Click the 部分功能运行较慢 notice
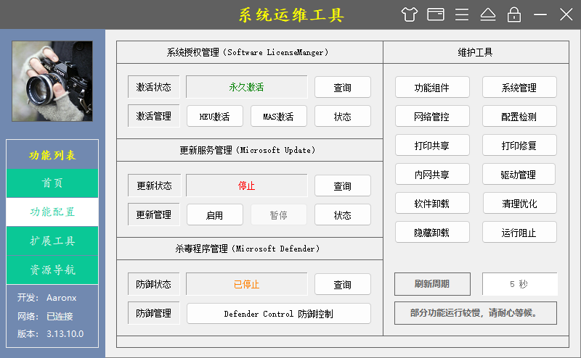Viewport: 581px width, 358px height. [x=476, y=313]
